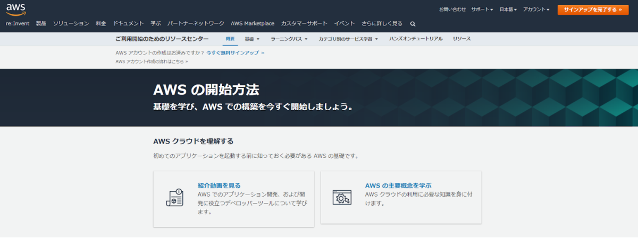The width and height of the screenshot is (638, 239).
Task: Click the AWS クラウドを理解する heading
Action: (x=193, y=141)
